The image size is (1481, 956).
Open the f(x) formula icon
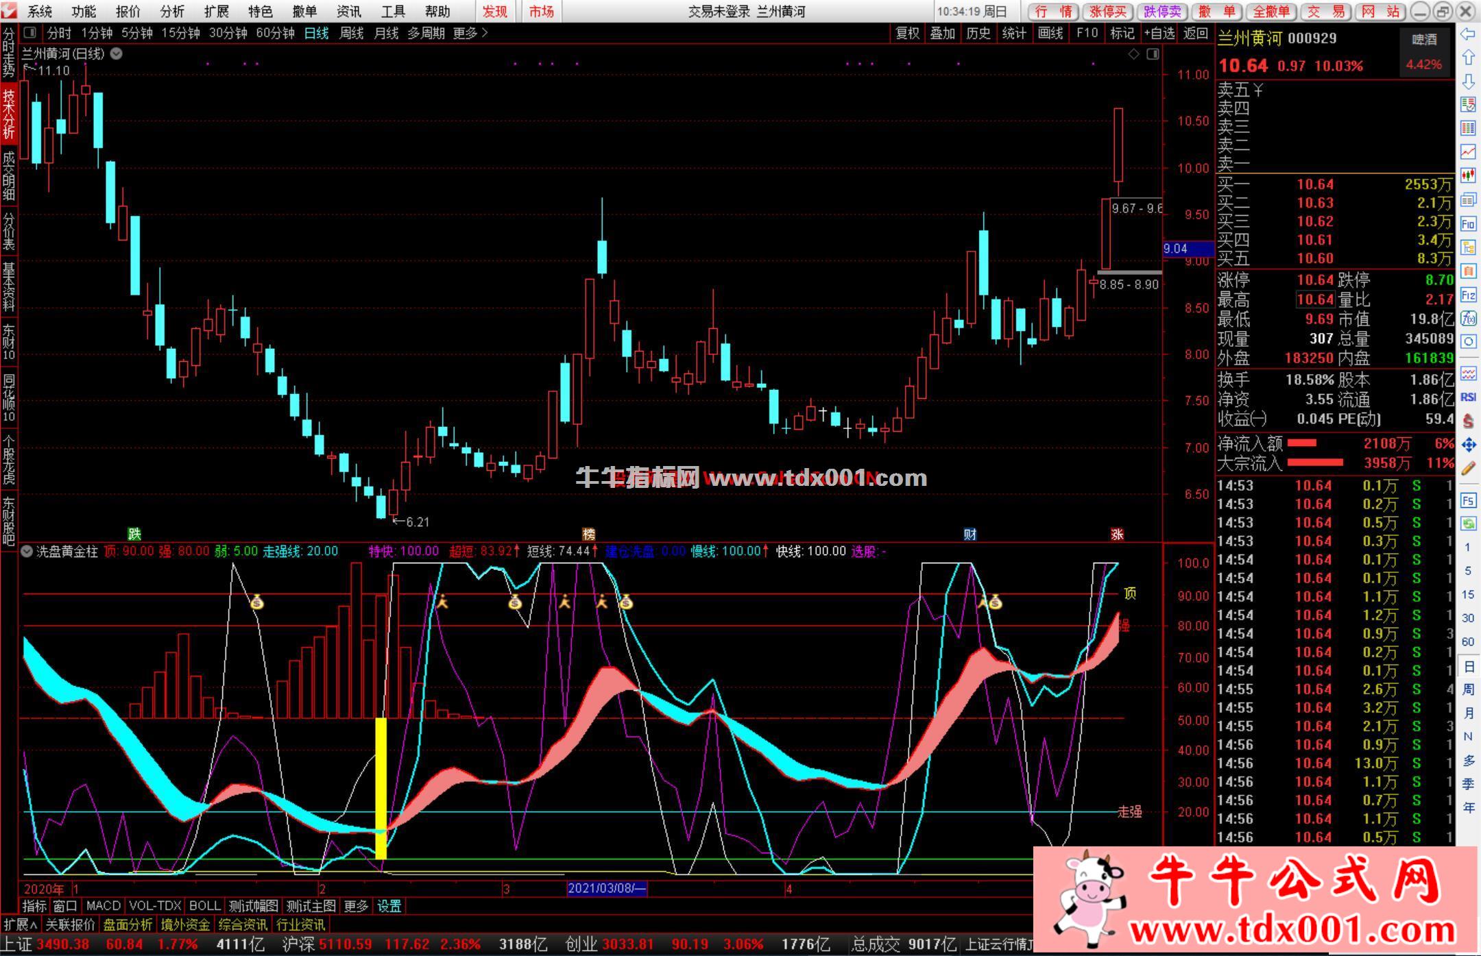1468,319
